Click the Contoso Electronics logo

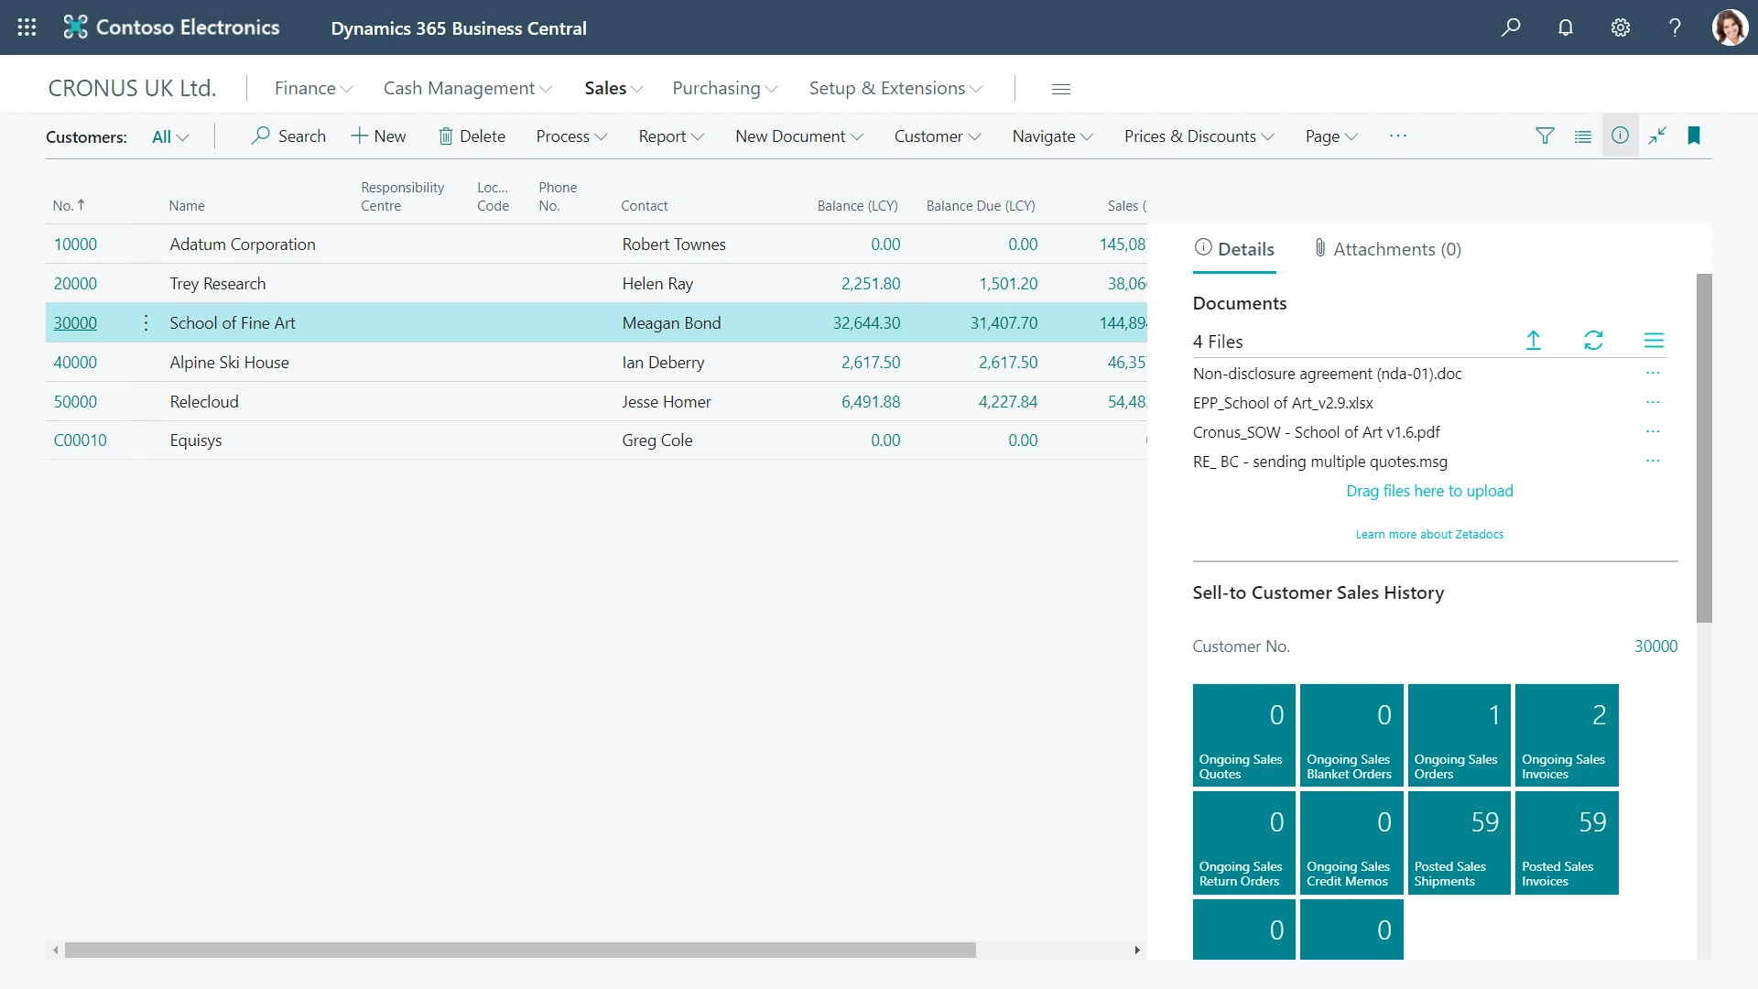coord(171,27)
